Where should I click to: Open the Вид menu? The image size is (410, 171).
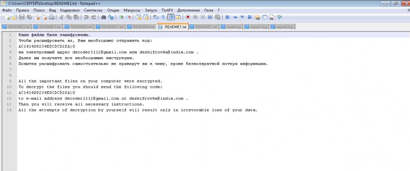[52, 10]
